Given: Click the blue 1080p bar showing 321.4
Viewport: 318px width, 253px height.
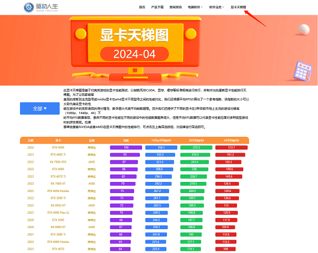Looking at the screenshot, I should 160,162.
